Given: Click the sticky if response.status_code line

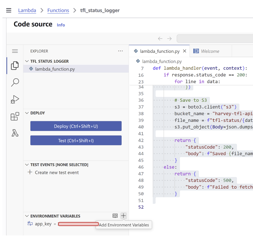Looking at the screenshot, I should pyautogui.click(x=205, y=75).
